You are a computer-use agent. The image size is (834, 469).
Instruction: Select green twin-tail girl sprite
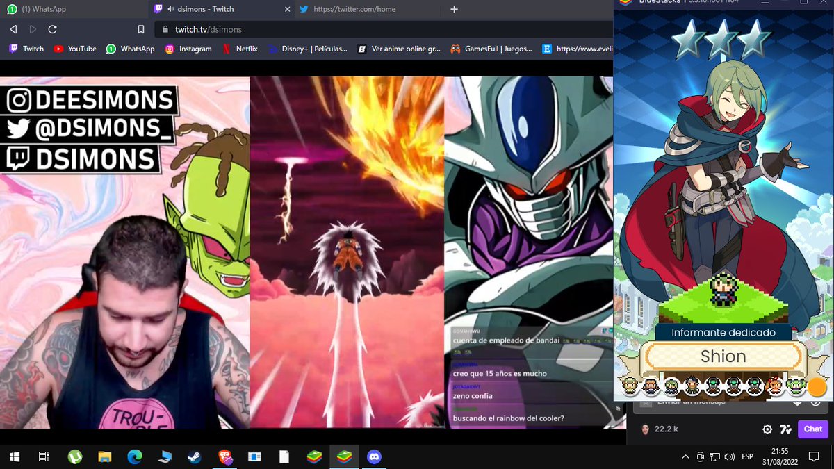796,386
